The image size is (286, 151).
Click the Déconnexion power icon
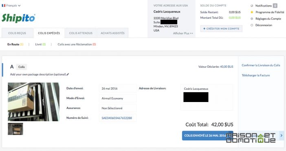pos(252,25)
